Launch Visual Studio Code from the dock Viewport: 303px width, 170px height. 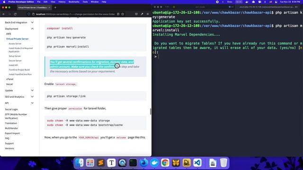click(x=197, y=162)
